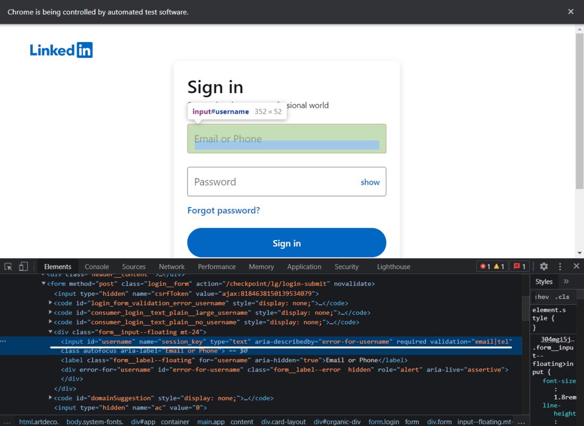
Task: Collapse div form__input--floating mt-24 node
Action: (50, 331)
